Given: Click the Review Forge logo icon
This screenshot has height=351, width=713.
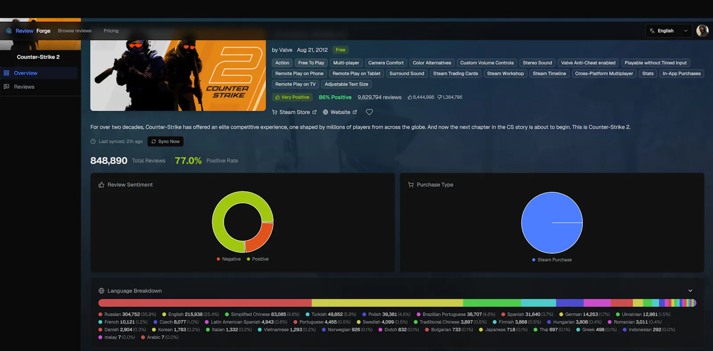Looking at the screenshot, I should pos(9,31).
